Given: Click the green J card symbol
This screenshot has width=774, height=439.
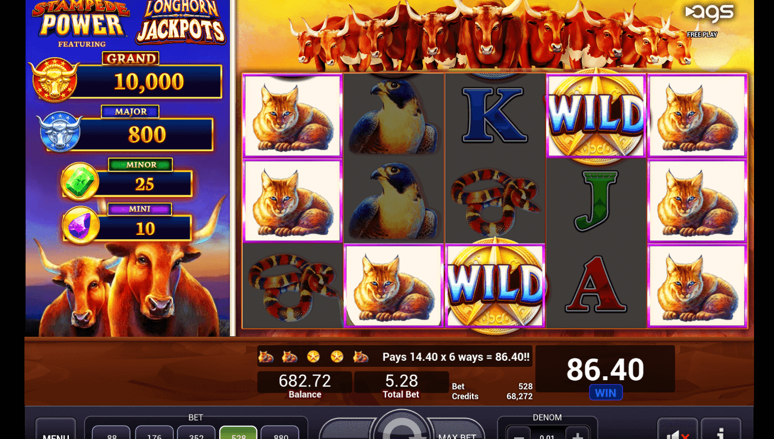Looking at the screenshot, I should [596, 200].
